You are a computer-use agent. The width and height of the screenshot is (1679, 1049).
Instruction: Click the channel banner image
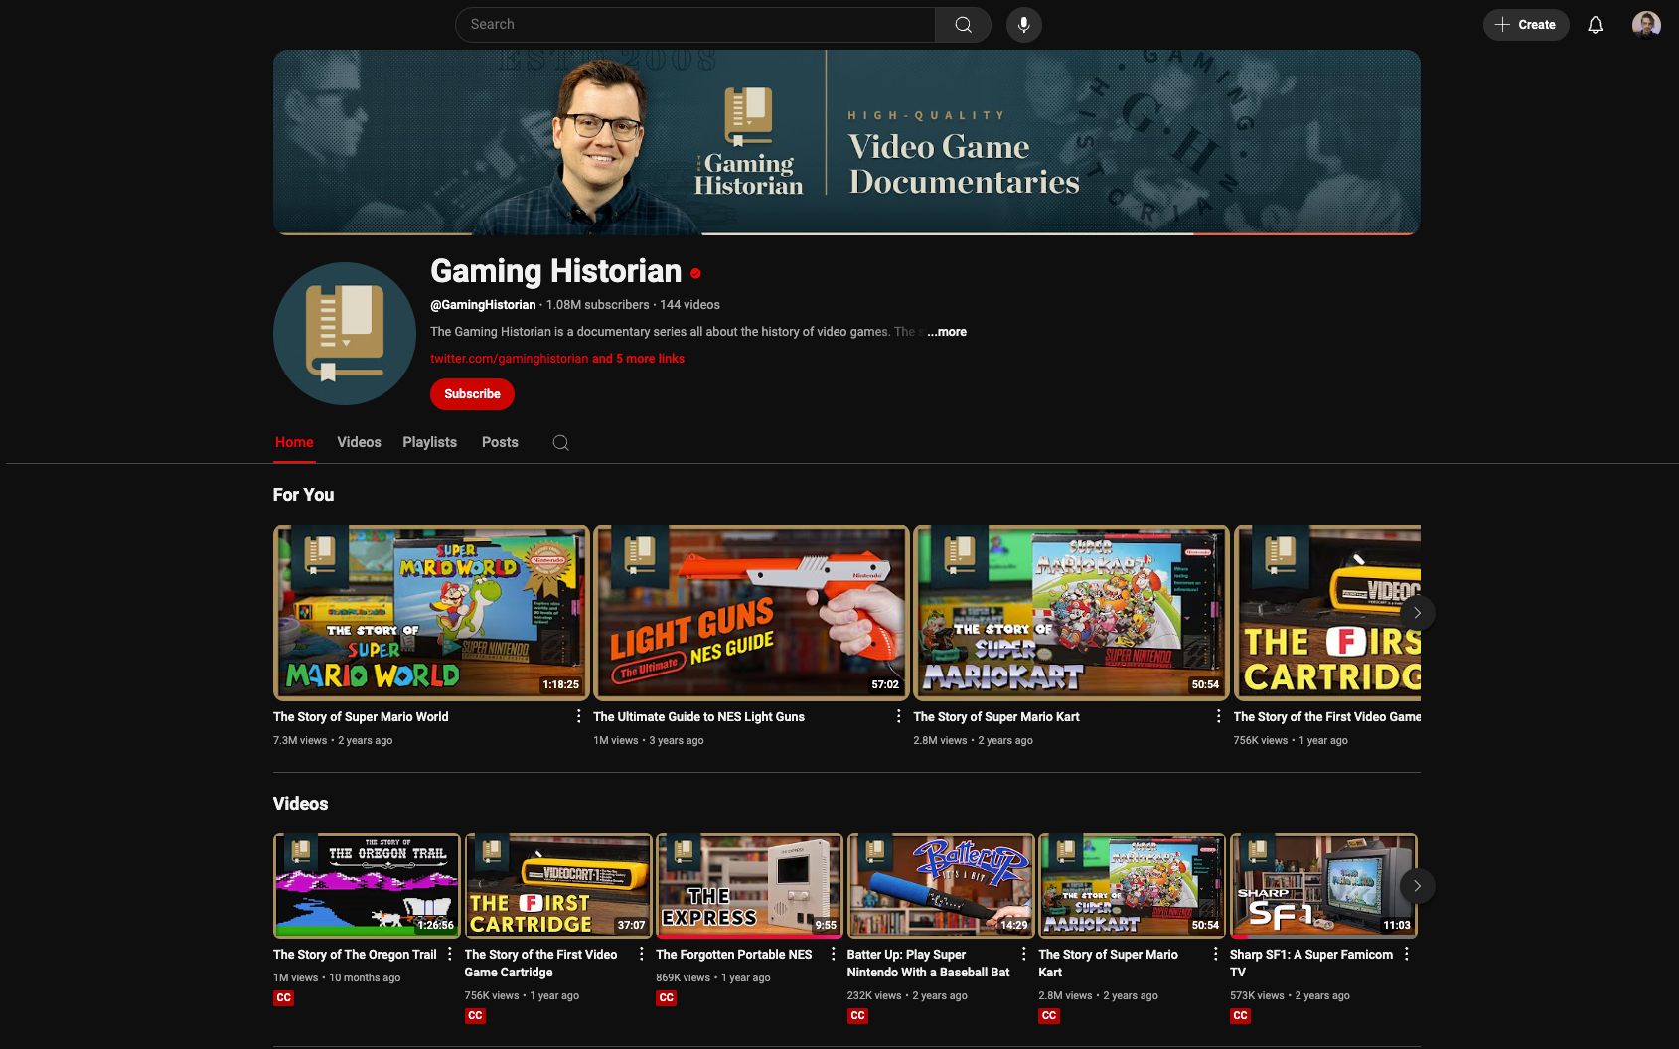pyautogui.click(x=846, y=142)
